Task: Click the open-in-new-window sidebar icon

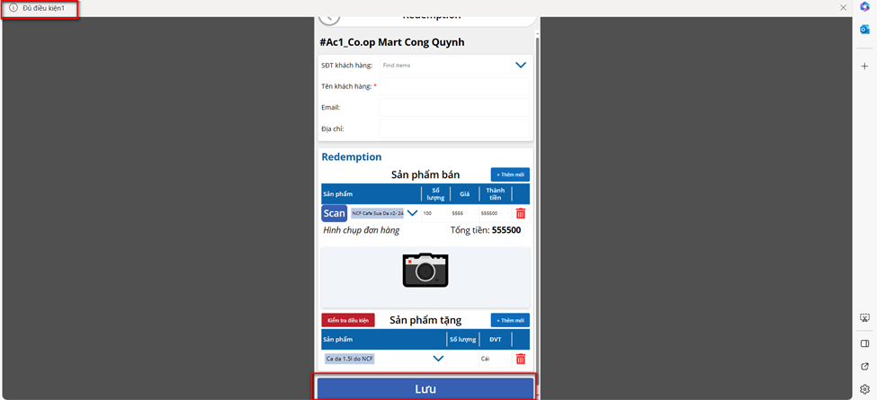Action: [x=864, y=367]
